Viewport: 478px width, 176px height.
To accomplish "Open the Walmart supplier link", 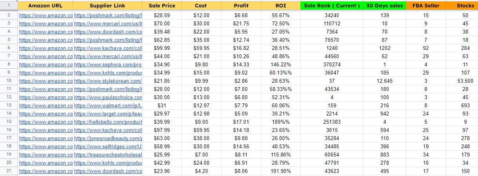I will tap(108, 105).
